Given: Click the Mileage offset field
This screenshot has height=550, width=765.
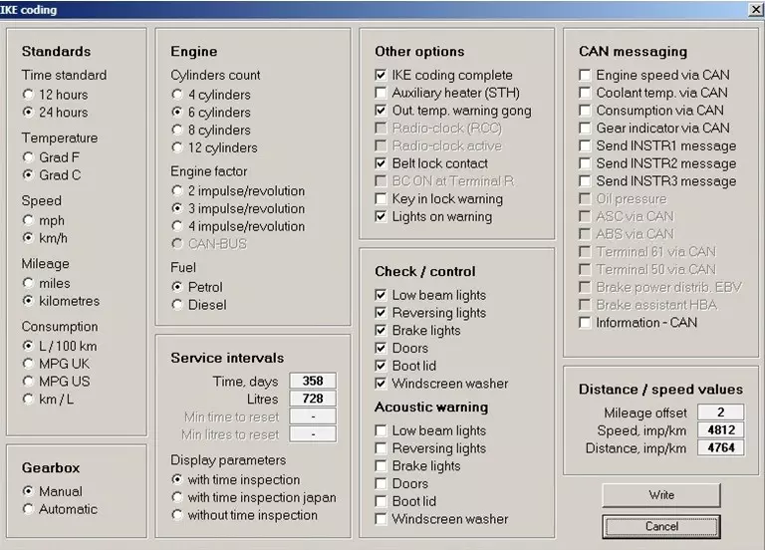Looking at the screenshot, I should click(x=720, y=412).
